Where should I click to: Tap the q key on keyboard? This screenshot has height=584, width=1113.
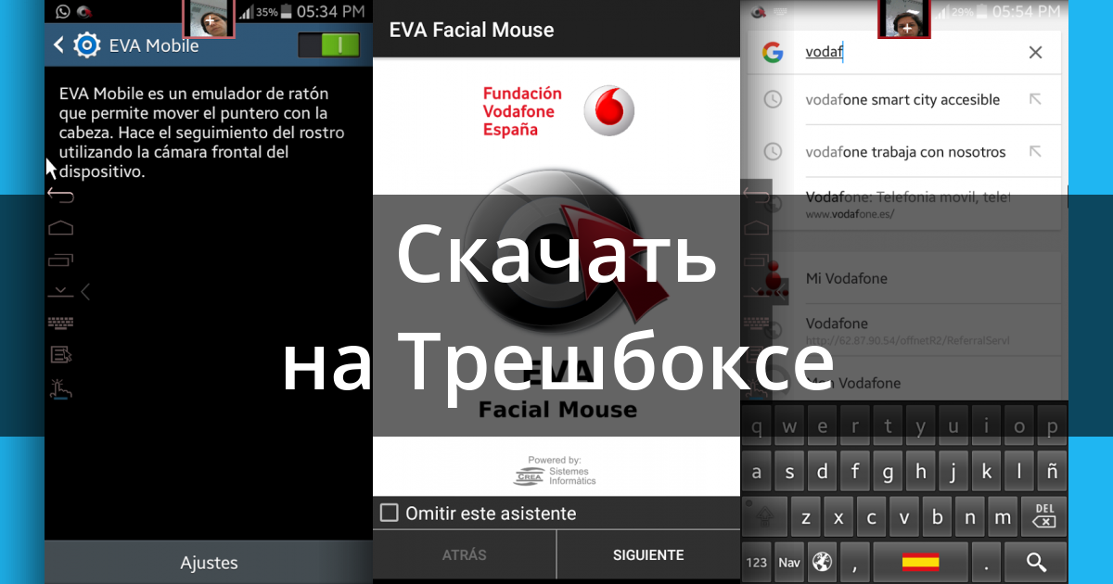click(758, 426)
